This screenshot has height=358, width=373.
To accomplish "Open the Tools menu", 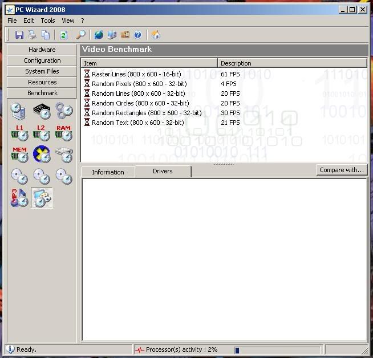I will coord(48,21).
